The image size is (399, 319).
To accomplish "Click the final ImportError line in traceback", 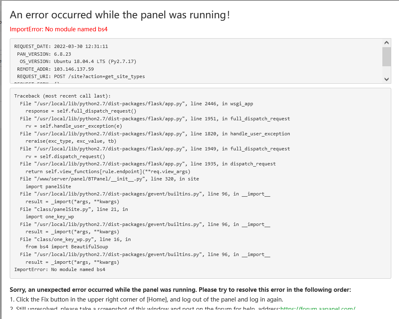I will pyautogui.click(x=60, y=269).
